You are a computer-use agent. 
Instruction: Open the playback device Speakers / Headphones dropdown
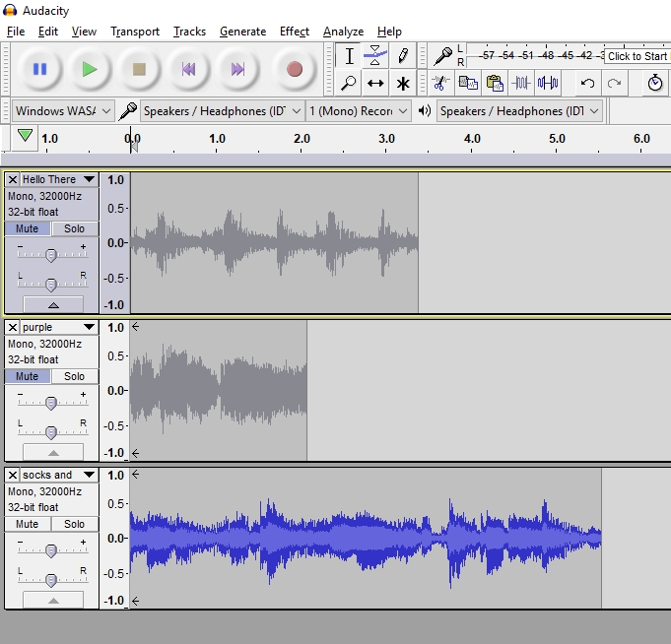[x=519, y=111]
